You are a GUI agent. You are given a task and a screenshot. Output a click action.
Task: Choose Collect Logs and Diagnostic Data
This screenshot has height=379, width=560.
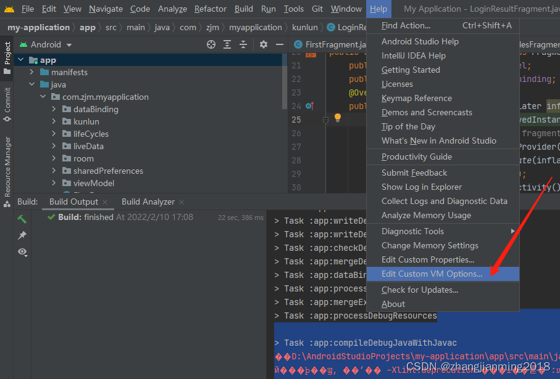pyautogui.click(x=443, y=201)
